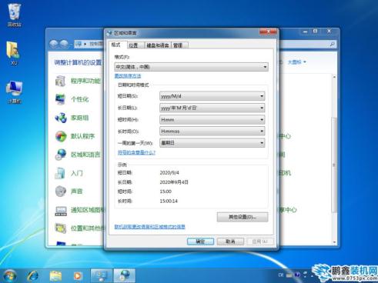Click the search magnifier in Control Panel
The image size is (378, 283).
[332, 45]
